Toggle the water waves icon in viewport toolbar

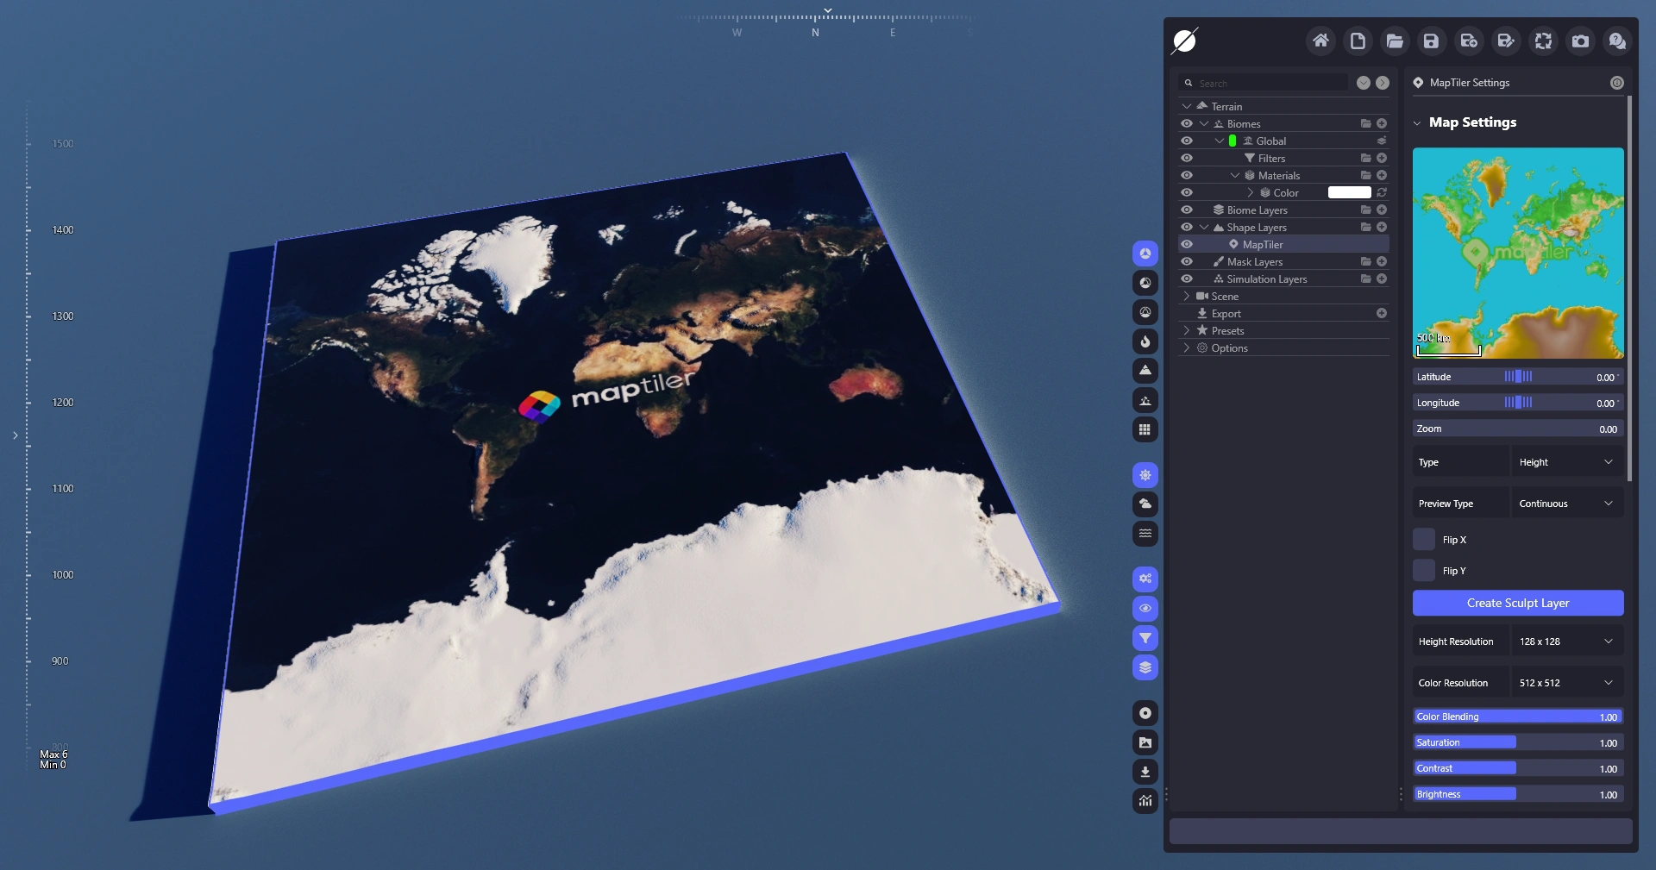click(1145, 534)
